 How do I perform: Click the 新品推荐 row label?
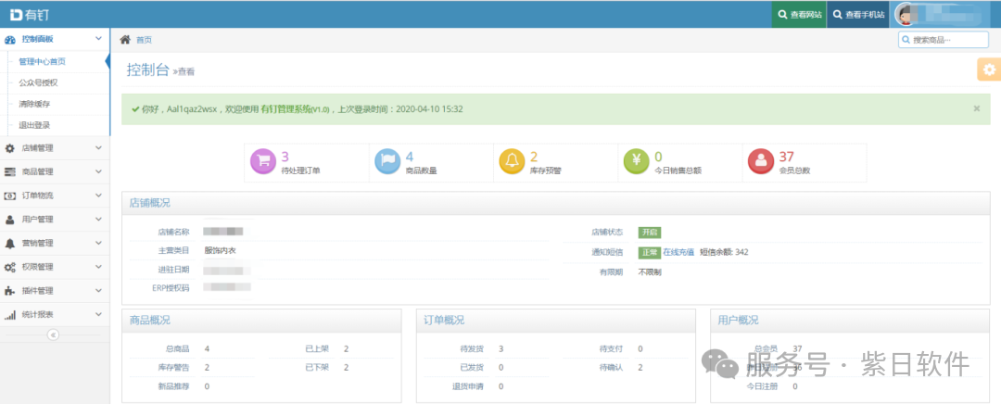173,386
